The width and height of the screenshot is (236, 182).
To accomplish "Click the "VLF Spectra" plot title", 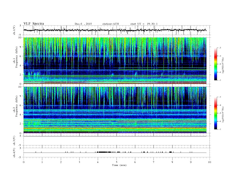I will tap(34, 23).
